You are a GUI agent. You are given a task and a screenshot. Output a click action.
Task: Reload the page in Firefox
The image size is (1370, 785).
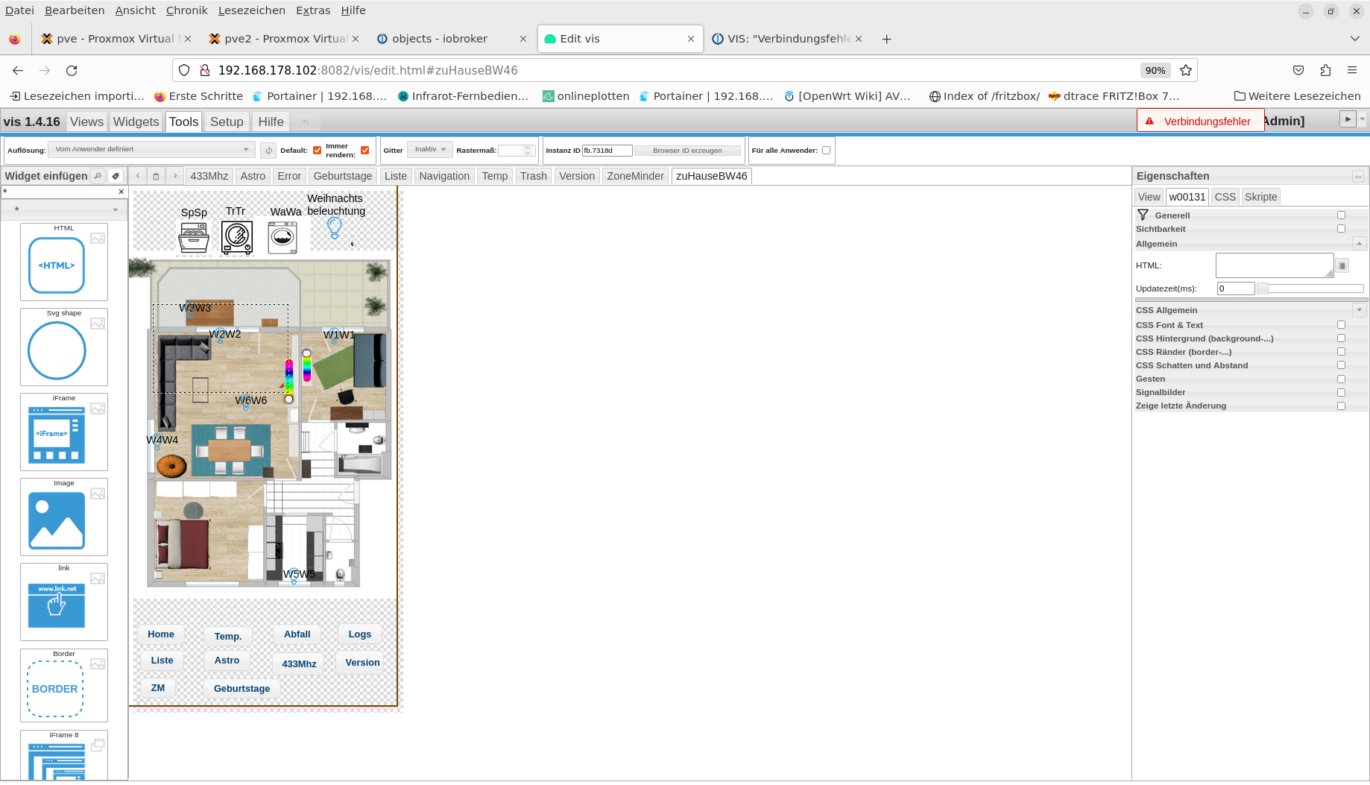click(x=72, y=70)
